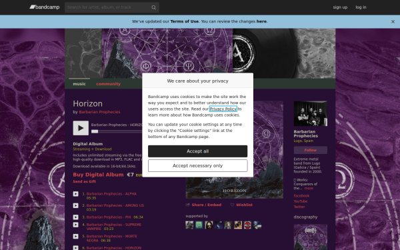Play the Horizon album
400x250 pixels.
[81, 128]
